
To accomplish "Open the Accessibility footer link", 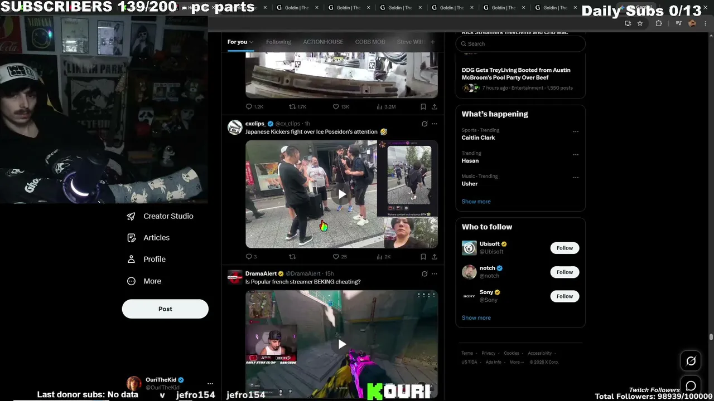I will 539,353.
